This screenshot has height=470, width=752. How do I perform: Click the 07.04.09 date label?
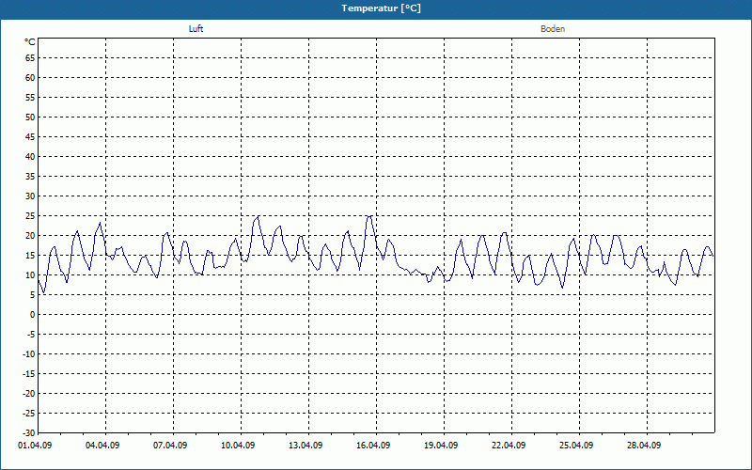click(x=170, y=445)
